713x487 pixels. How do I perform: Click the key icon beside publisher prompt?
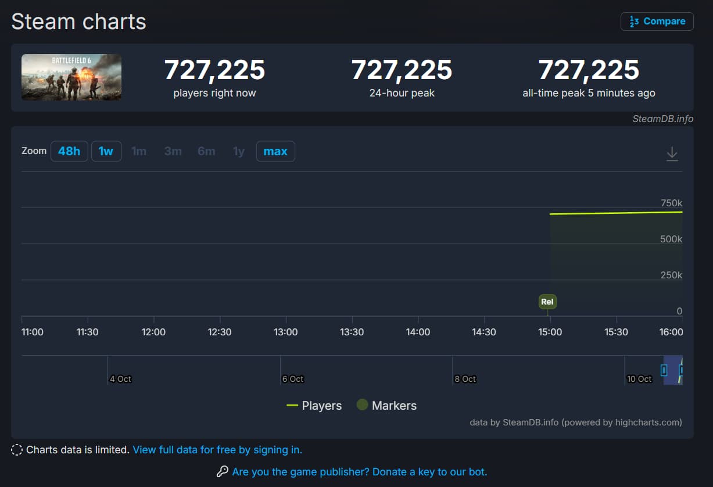click(x=222, y=471)
